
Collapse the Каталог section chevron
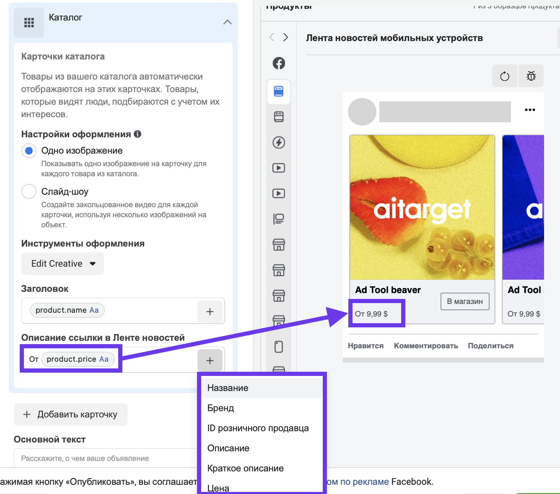point(228,22)
